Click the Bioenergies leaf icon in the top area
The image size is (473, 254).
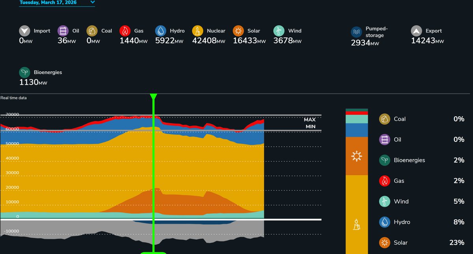(25, 73)
